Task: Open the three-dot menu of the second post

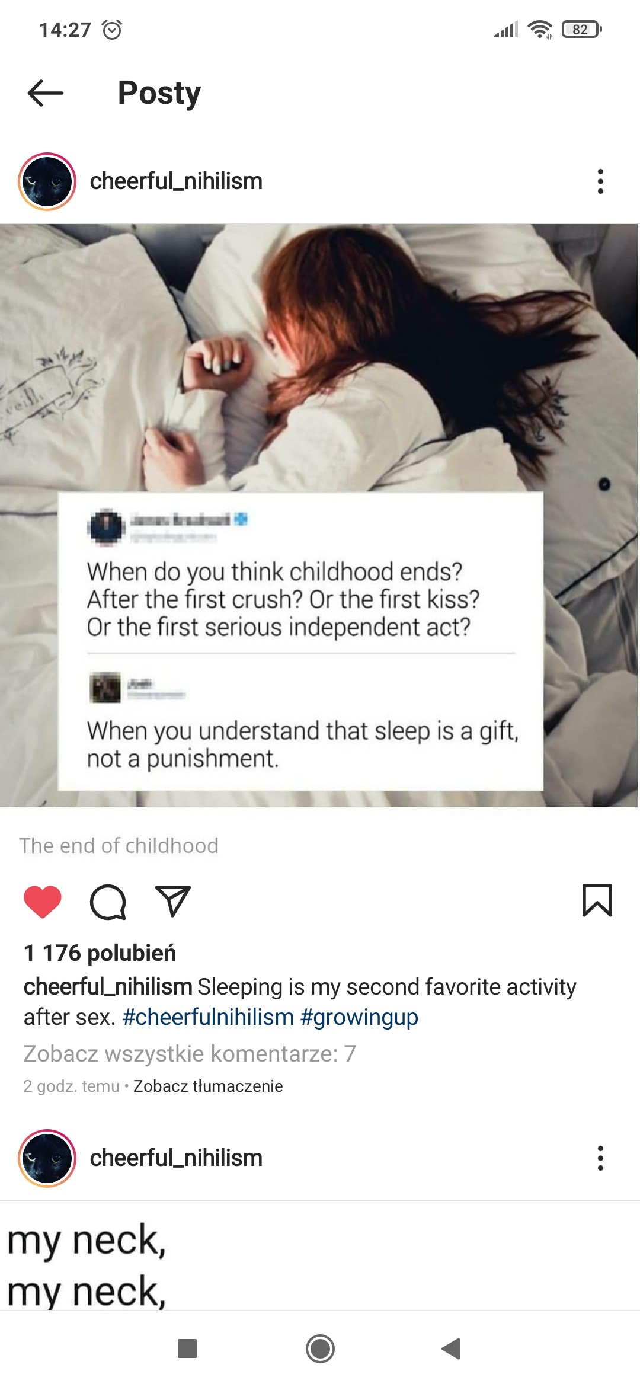Action: coord(600,1158)
